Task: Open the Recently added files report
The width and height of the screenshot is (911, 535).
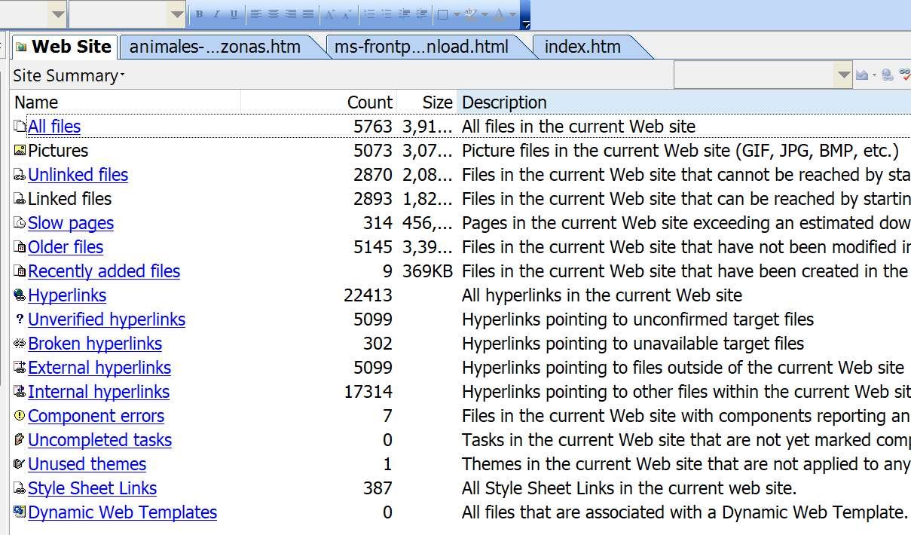Action: point(104,271)
